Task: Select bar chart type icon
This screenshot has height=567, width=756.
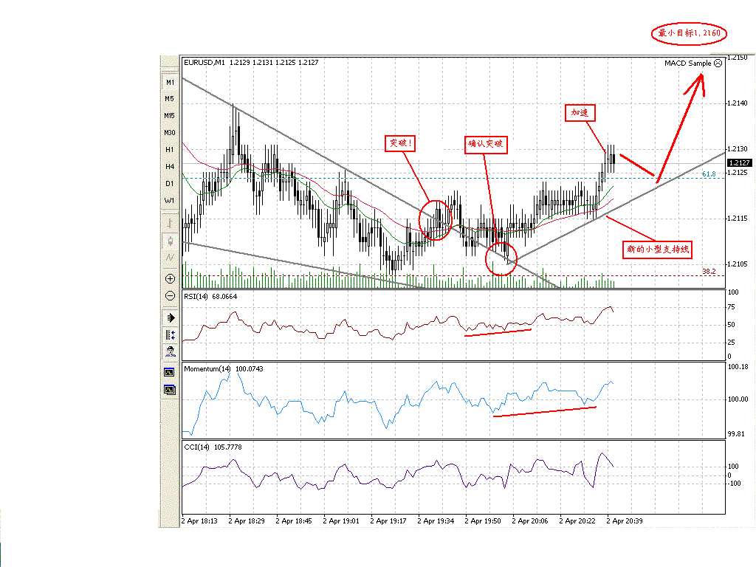Action: pos(170,223)
